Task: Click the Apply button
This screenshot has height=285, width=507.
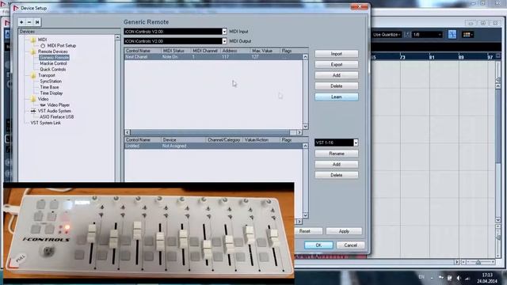Action: pyautogui.click(x=344, y=231)
